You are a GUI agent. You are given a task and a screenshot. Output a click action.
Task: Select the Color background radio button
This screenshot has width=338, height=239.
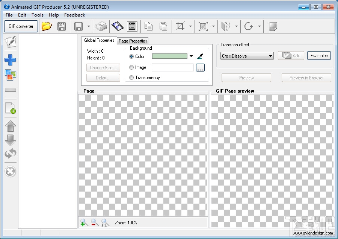131,56
